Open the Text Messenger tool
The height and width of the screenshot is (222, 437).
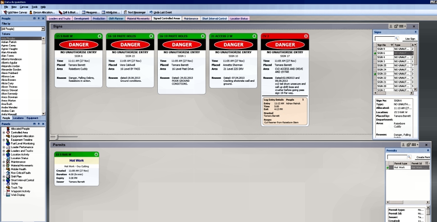[134, 12]
